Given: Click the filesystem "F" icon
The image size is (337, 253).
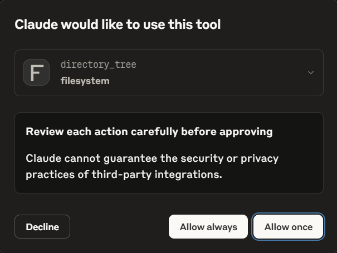Looking at the screenshot, I should click(x=36, y=73).
